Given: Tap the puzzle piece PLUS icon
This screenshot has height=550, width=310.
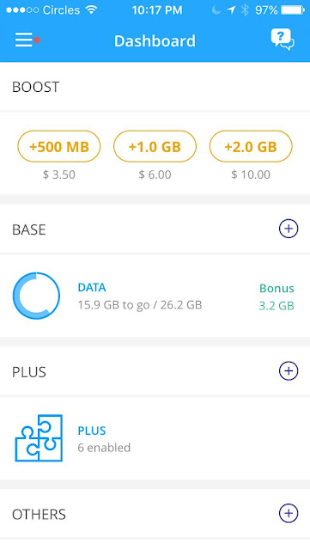Looking at the screenshot, I should point(39,437).
